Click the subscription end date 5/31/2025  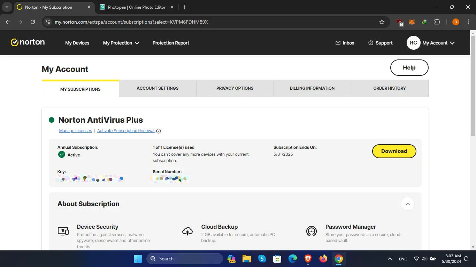tap(283, 154)
